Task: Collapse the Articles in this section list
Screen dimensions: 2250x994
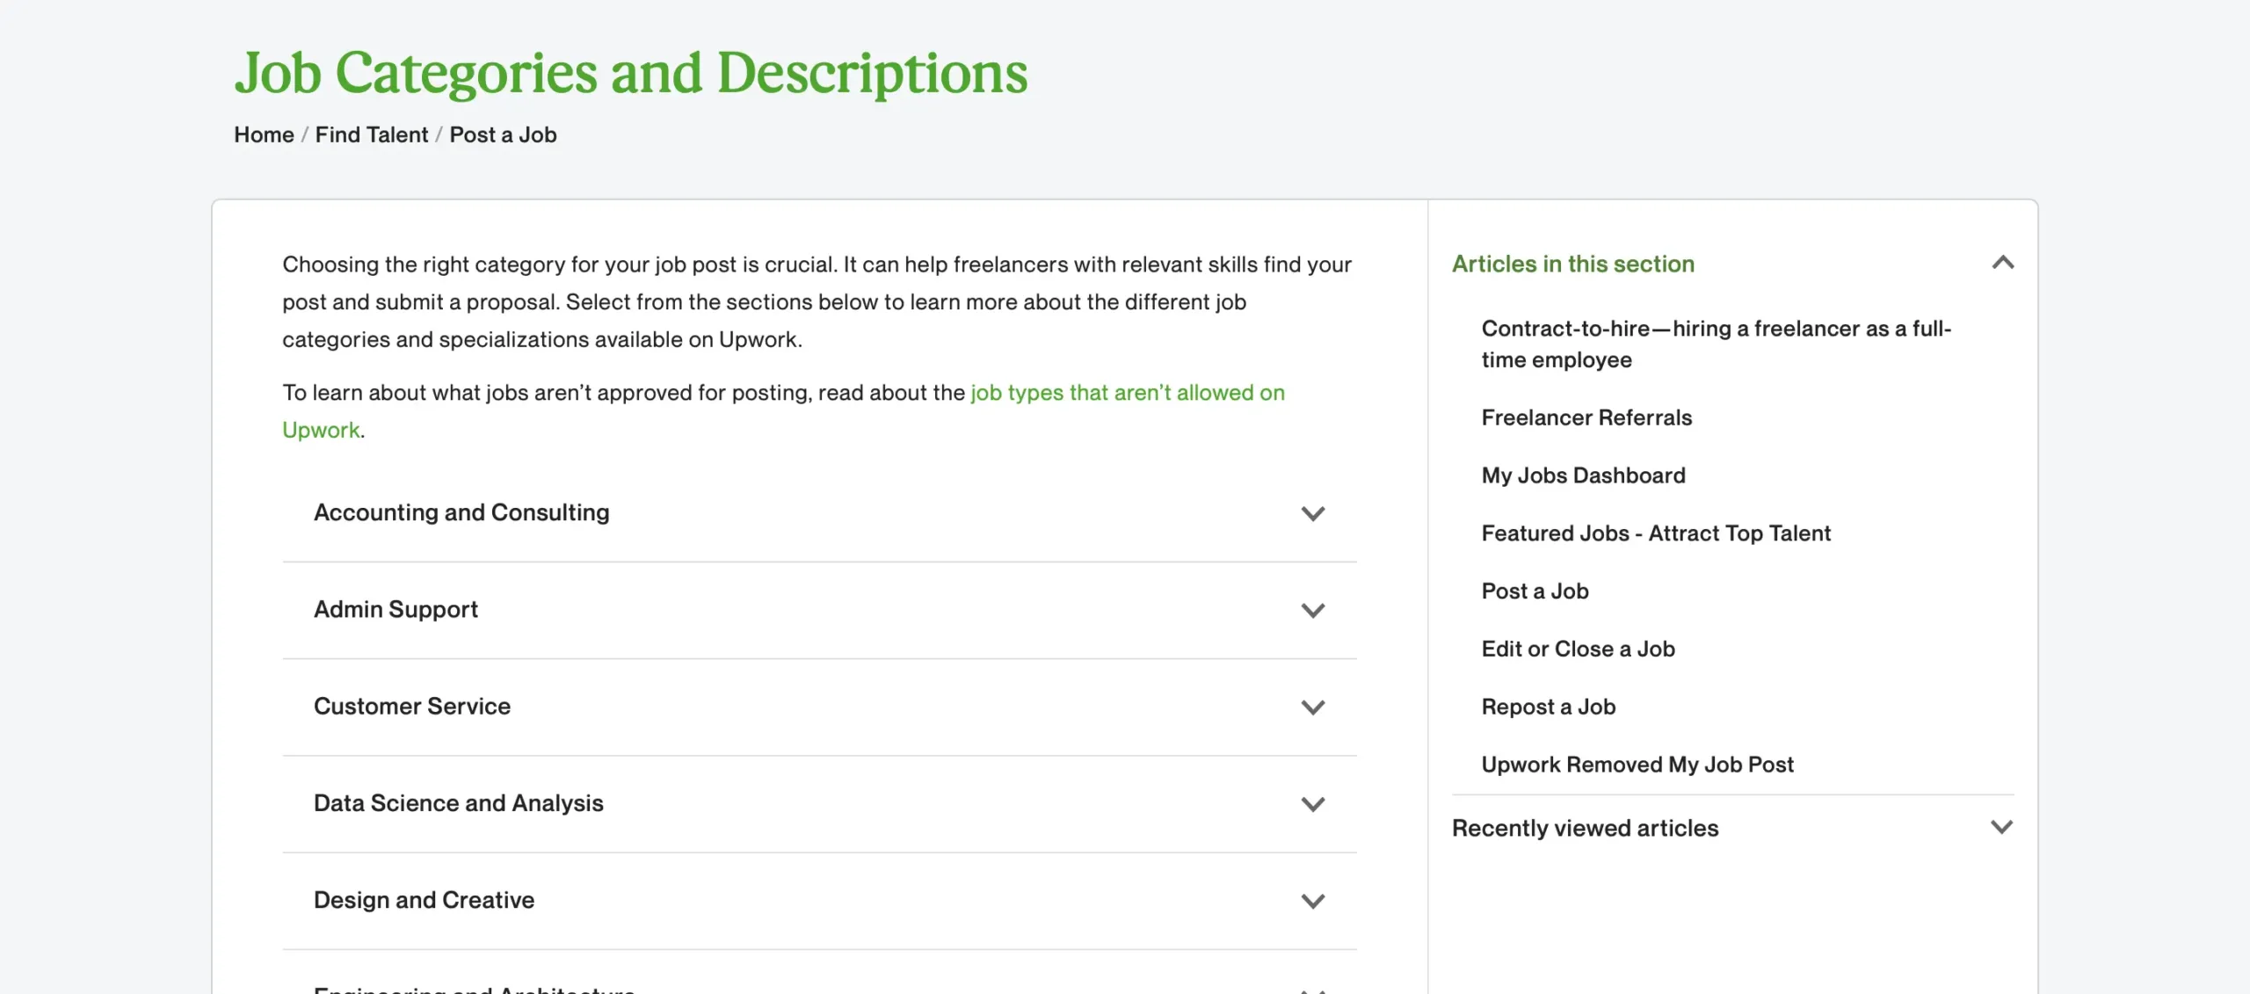Action: pyautogui.click(x=2003, y=263)
